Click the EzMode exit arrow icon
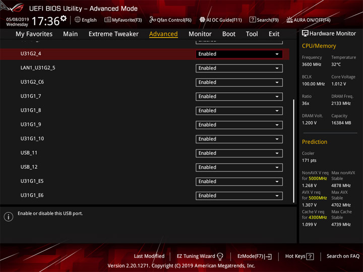Image resolution: width=363 pixels, height=272 pixels. coord(268,256)
